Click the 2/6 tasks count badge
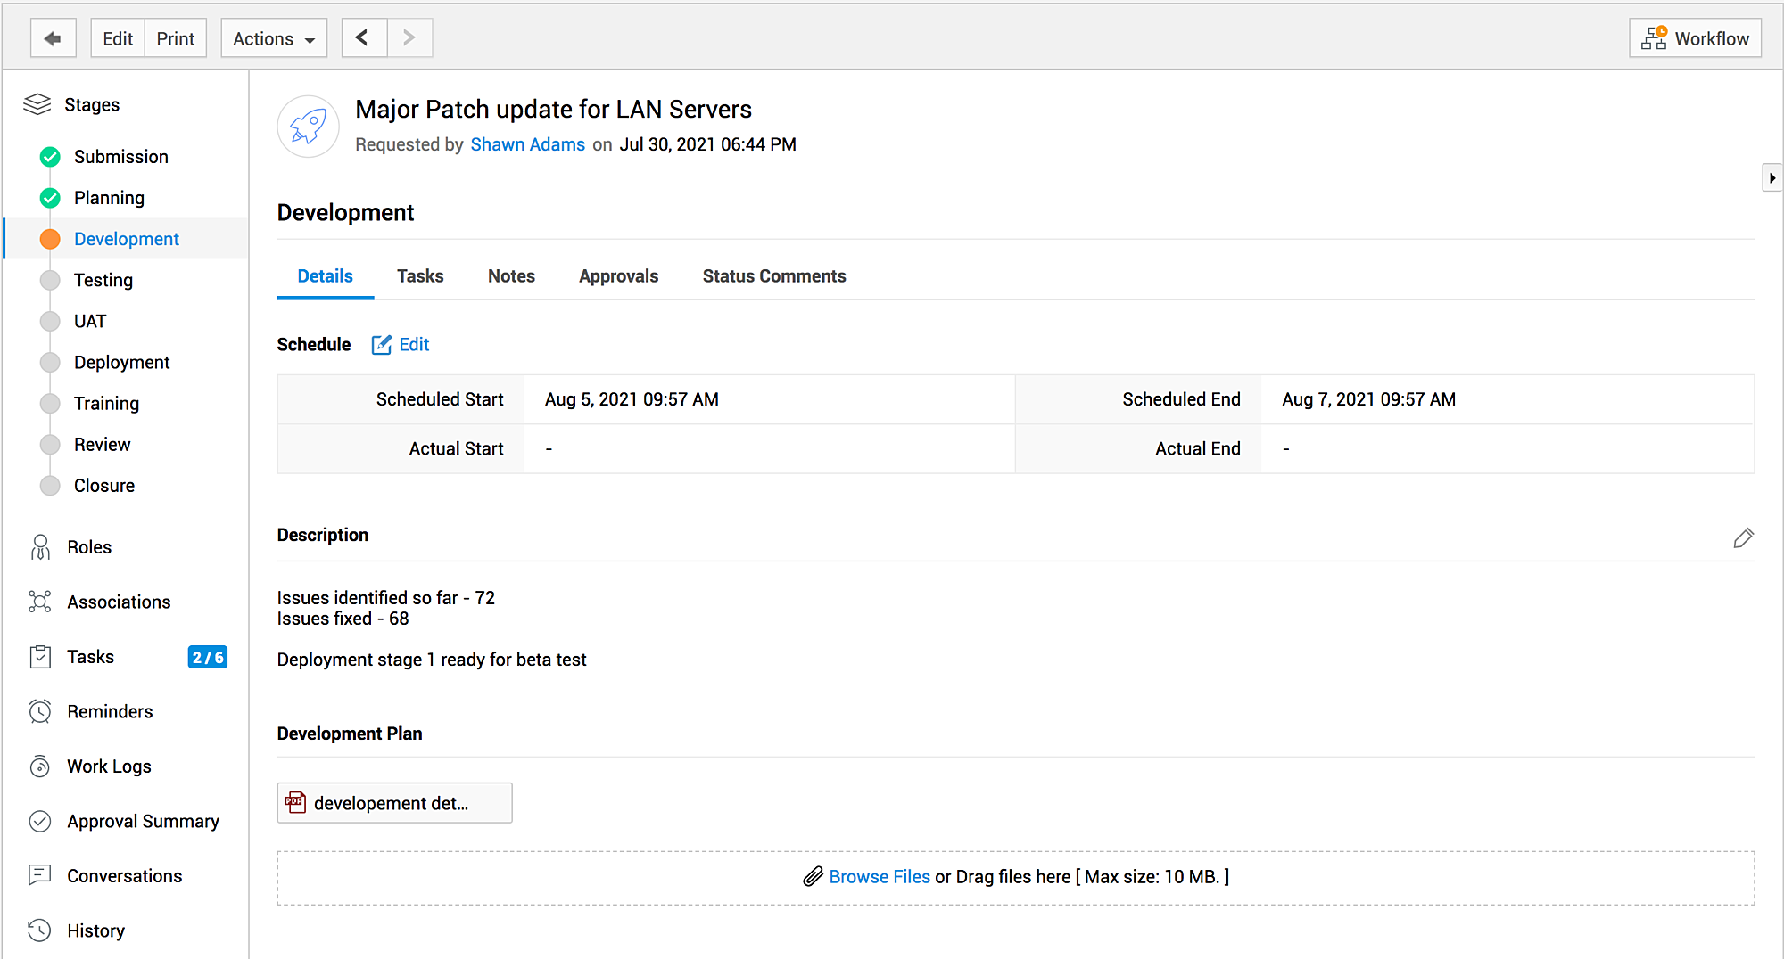 (208, 657)
